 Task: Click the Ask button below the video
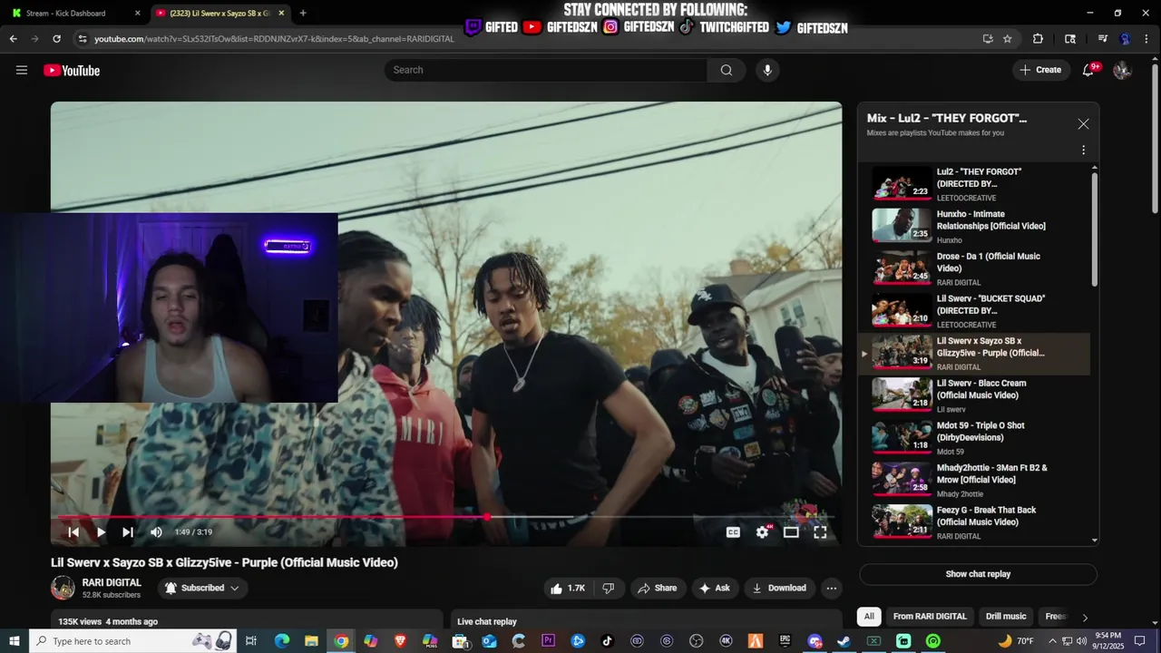click(x=714, y=588)
